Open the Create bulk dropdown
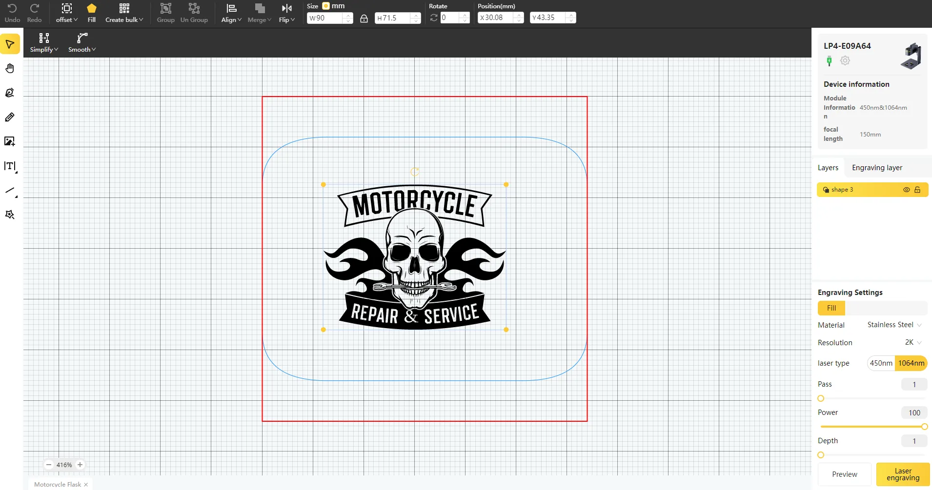The height and width of the screenshot is (490, 932). click(x=124, y=13)
